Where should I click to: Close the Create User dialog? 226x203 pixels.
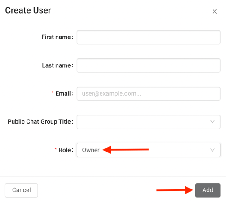coord(214,11)
